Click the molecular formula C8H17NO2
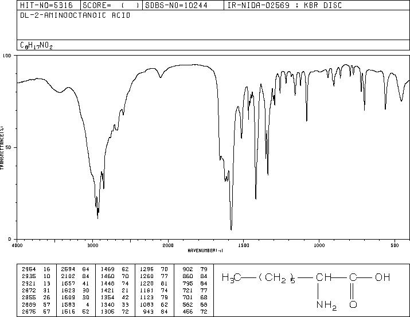Viewport: 410px width, 317px height. [36, 45]
